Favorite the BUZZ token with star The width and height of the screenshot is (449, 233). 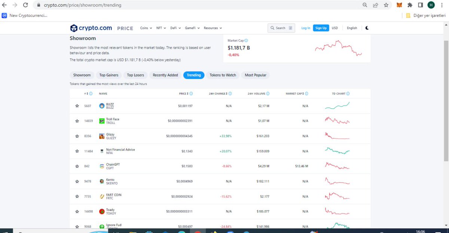[77, 106]
